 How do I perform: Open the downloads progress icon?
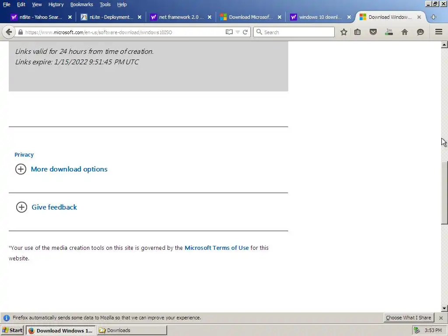click(x=389, y=32)
